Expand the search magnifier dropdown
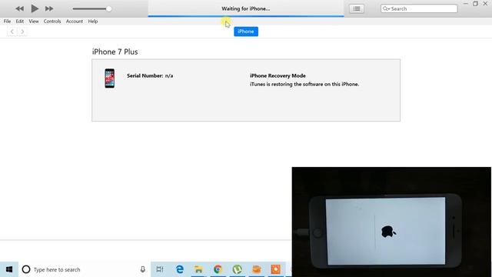Screen dimensions: 492x277 [x=386, y=8]
